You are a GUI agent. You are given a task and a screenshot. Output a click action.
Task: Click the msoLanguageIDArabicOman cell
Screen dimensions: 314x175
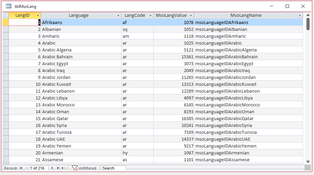click(249, 112)
